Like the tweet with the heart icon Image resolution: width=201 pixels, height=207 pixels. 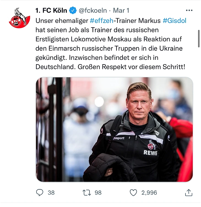133,193
